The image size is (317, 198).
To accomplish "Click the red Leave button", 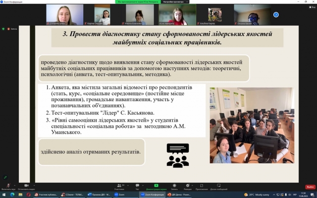I will 310,187.
